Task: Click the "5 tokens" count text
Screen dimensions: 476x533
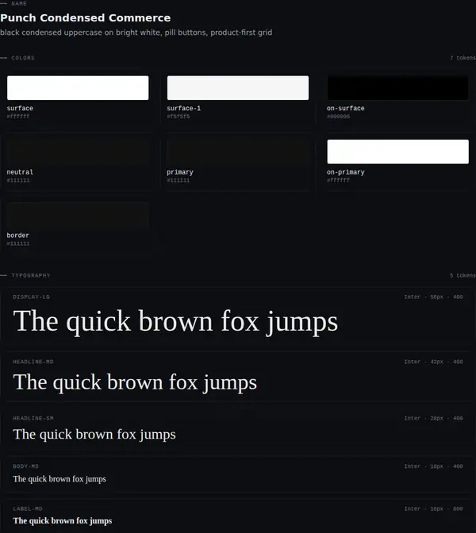Action: pos(463,275)
